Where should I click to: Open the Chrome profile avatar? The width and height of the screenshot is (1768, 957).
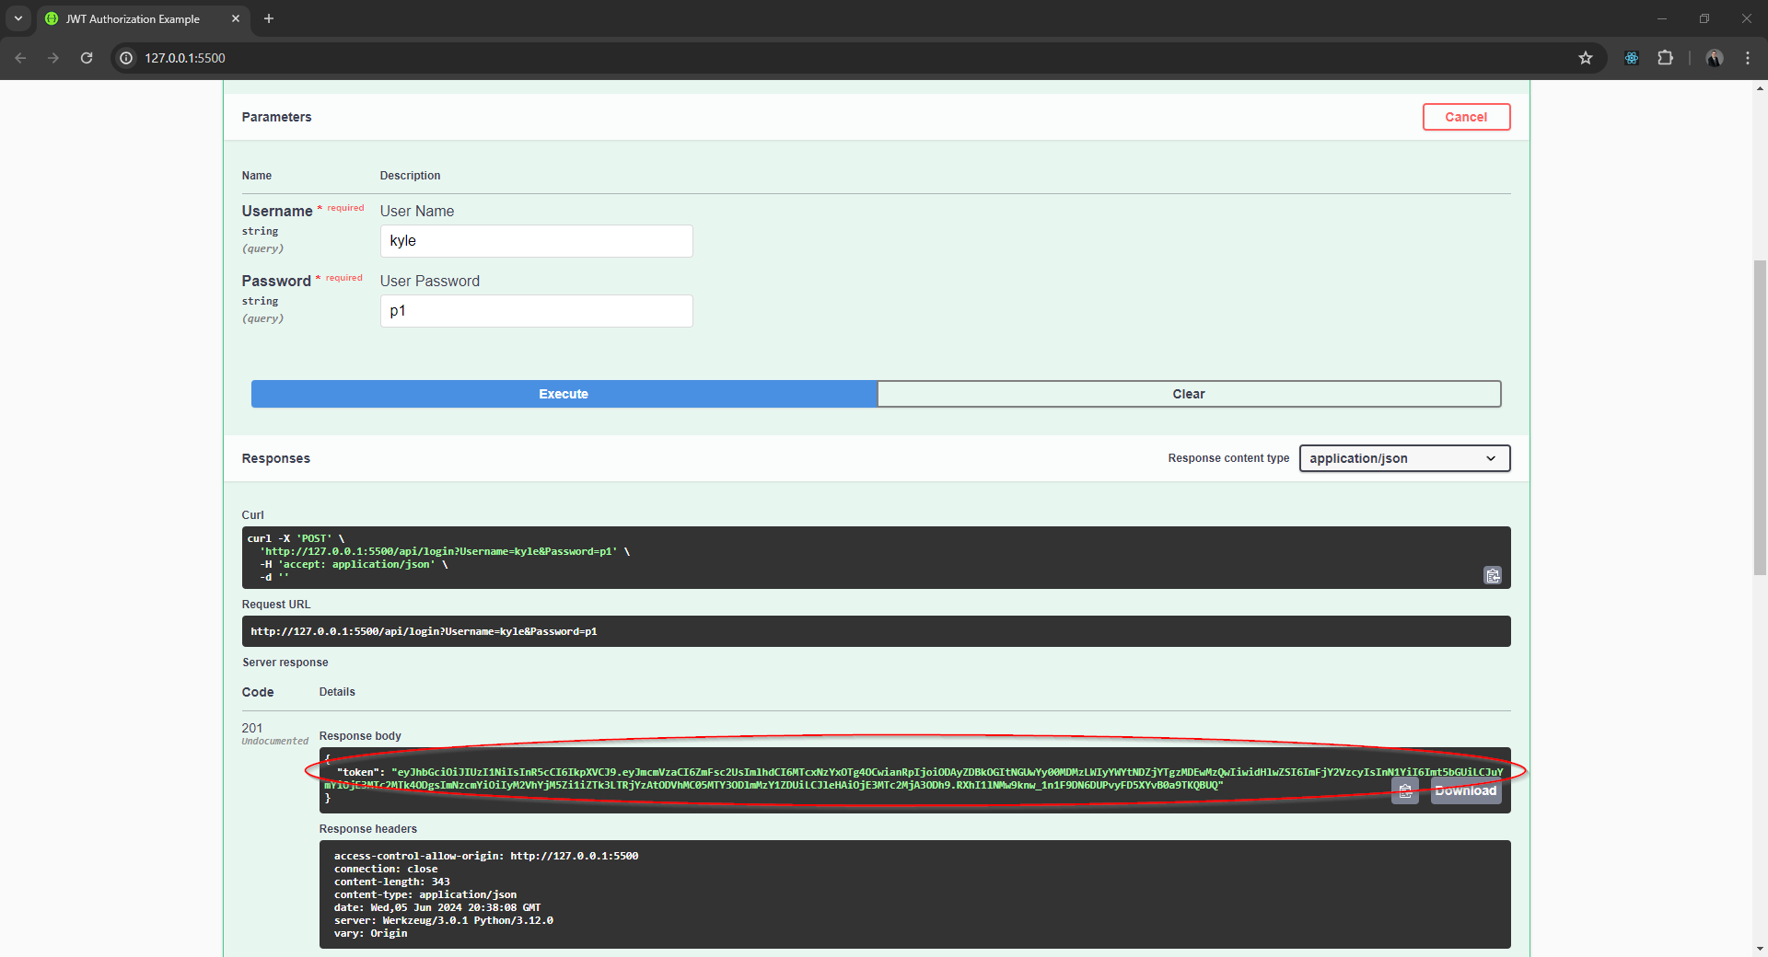click(x=1714, y=58)
